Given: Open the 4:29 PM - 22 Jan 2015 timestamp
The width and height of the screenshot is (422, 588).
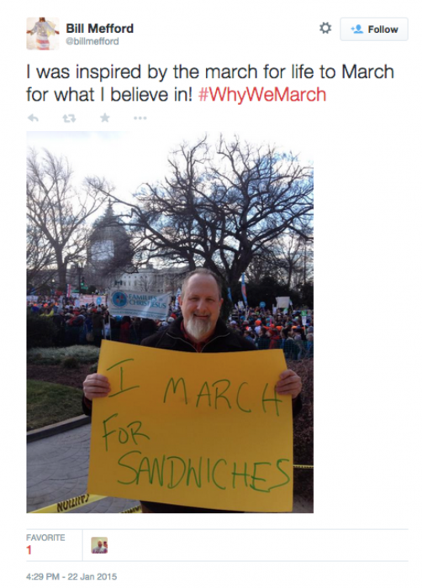Looking at the screenshot, I should (x=71, y=576).
